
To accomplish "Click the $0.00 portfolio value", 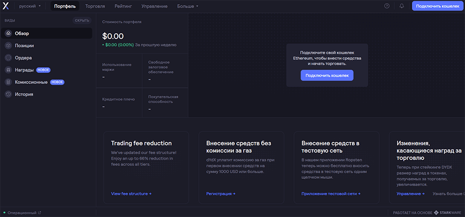I will pyautogui.click(x=113, y=36).
